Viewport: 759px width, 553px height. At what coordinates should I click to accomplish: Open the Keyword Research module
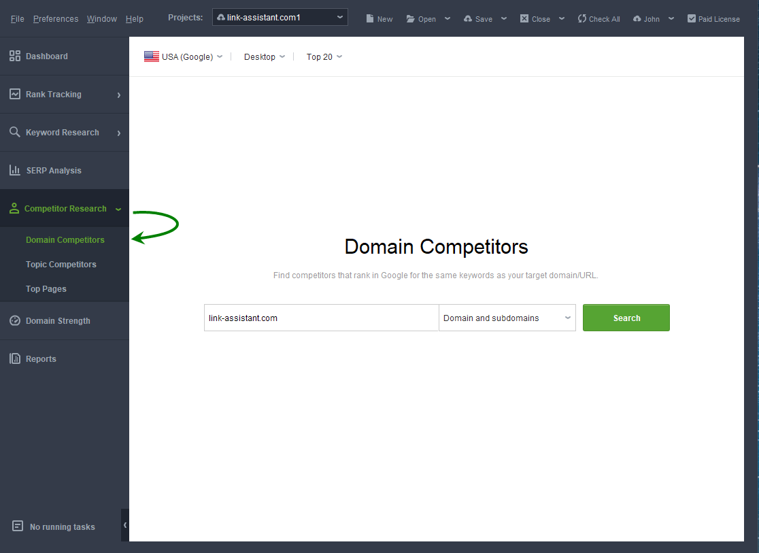63,132
